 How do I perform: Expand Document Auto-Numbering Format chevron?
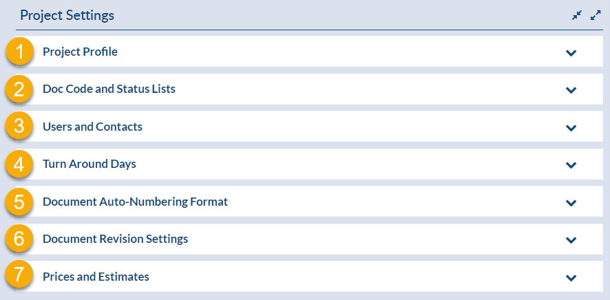click(571, 203)
